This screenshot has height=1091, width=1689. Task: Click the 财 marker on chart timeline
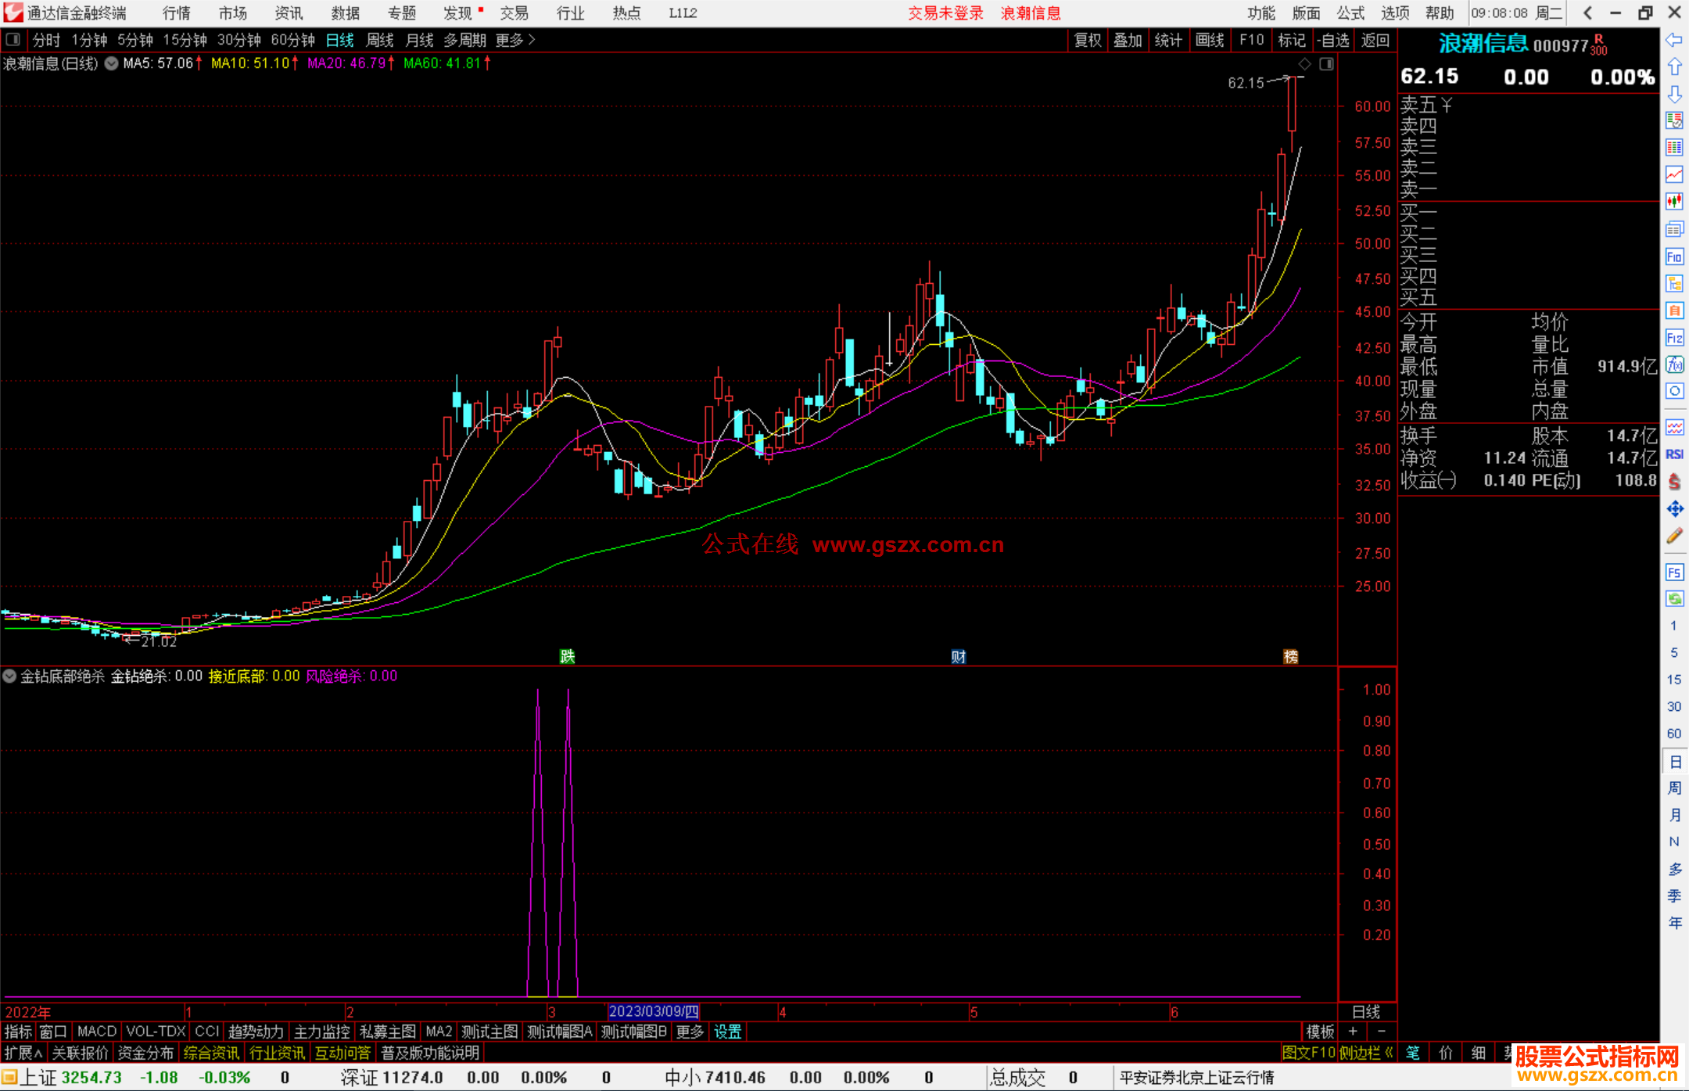point(958,656)
